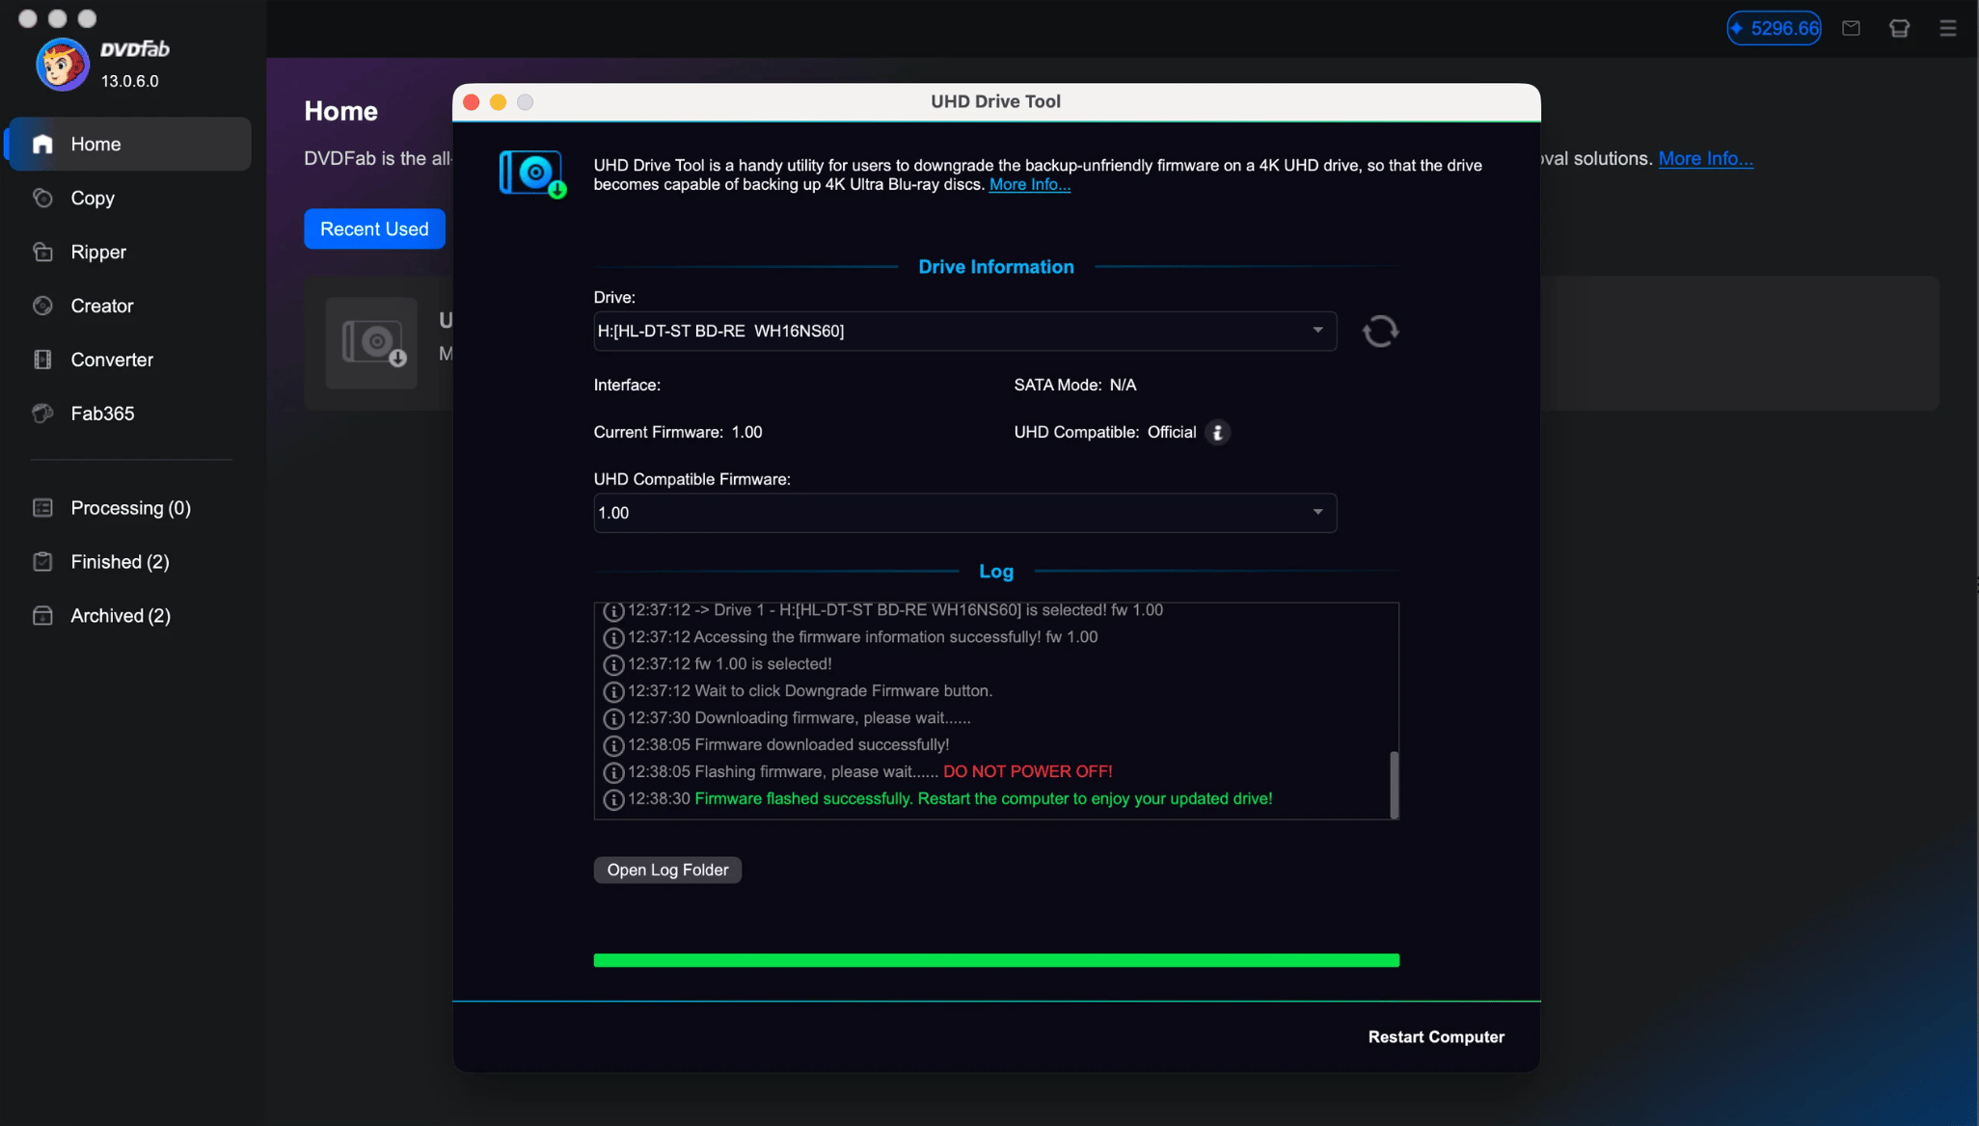Click the Archived tasks icon
The height and width of the screenshot is (1126, 1979).
tap(42, 616)
